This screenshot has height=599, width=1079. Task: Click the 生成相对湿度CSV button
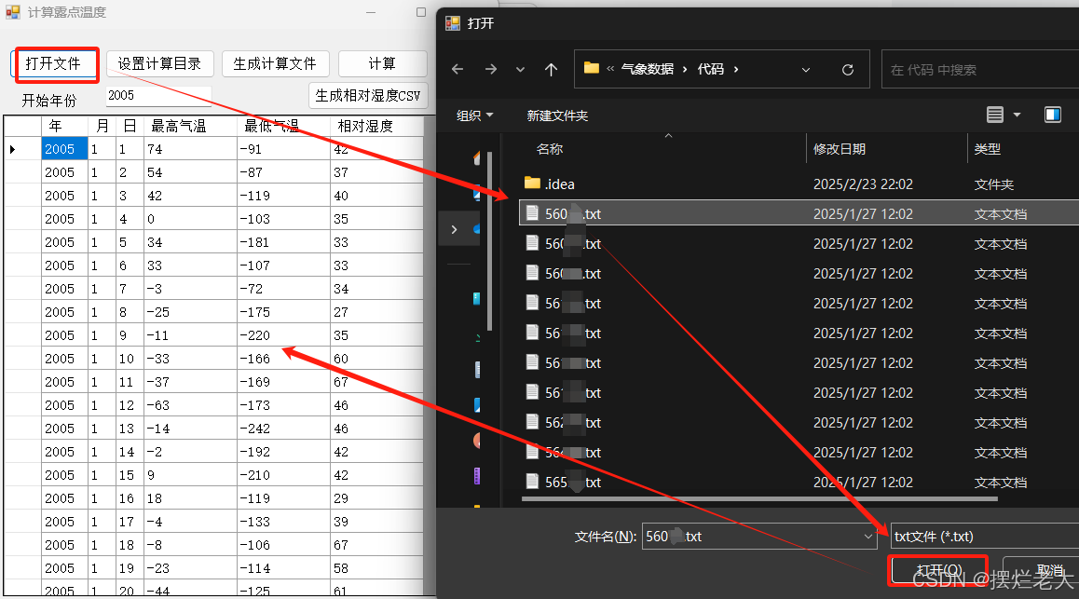pyautogui.click(x=368, y=96)
